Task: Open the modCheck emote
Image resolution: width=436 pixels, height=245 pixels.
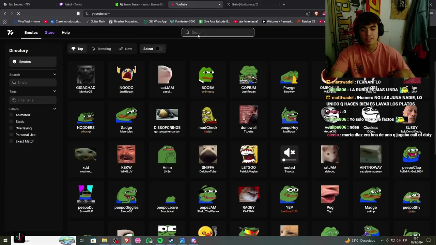Action: pos(208,119)
